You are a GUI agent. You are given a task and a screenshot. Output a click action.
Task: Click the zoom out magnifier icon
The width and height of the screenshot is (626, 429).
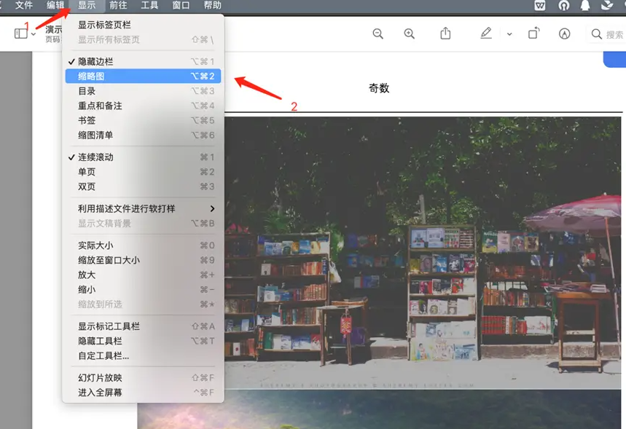[377, 34]
